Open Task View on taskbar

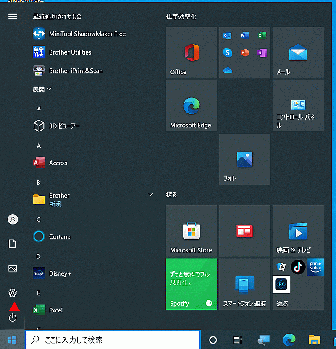237,340
